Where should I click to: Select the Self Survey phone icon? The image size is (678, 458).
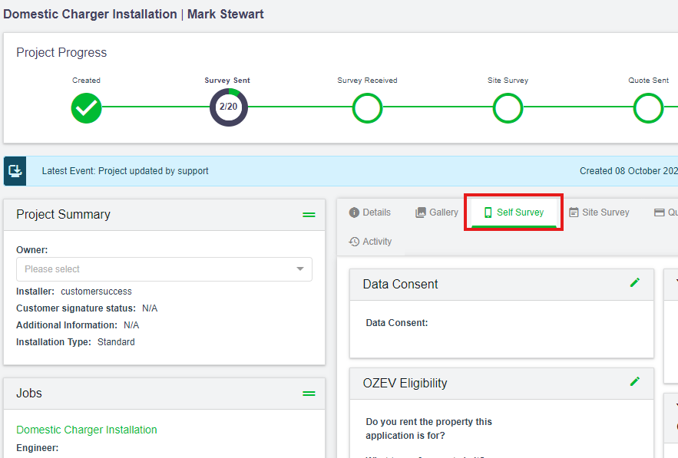[488, 212]
